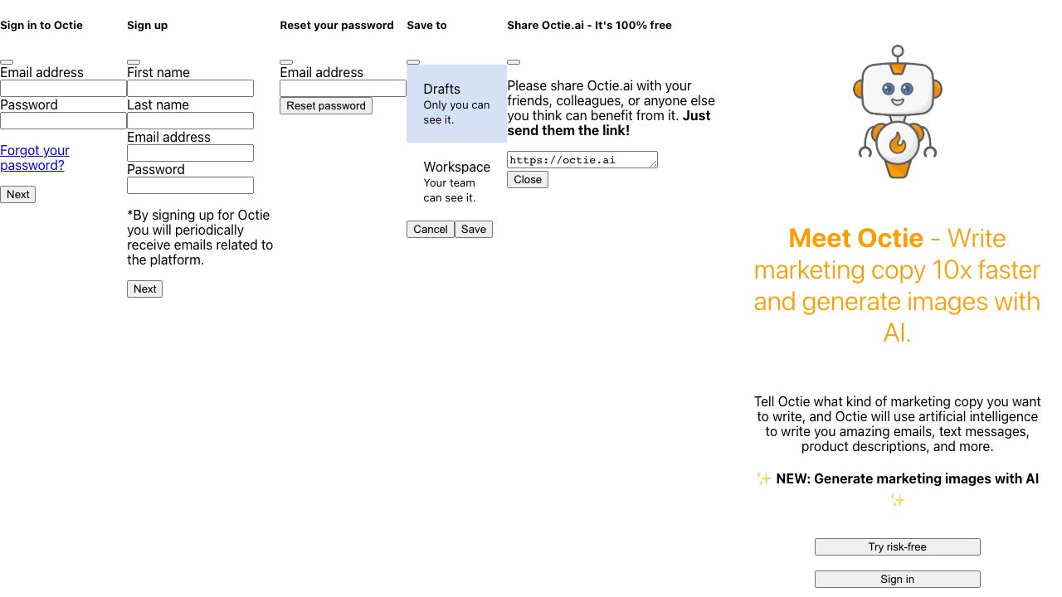
Task: Click the small blank button under Reset your password
Action: pyautogui.click(x=286, y=62)
